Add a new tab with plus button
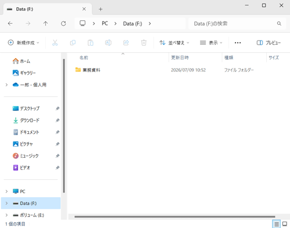The image size is (290, 228). point(100,9)
